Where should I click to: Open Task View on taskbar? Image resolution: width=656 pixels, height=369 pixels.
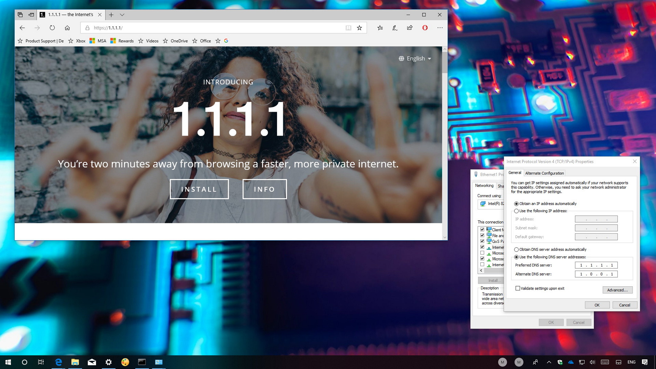click(x=41, y=362)
